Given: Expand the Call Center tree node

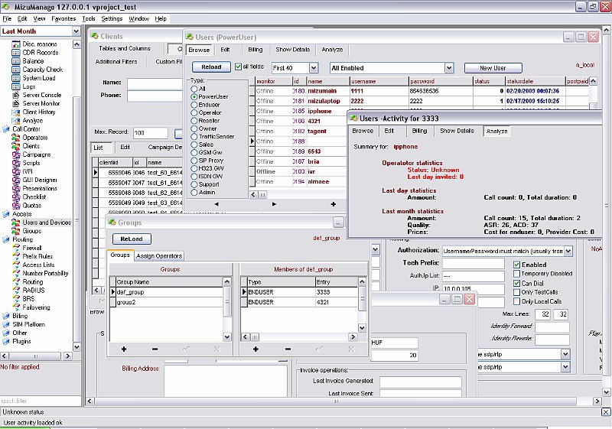Looking at the screenshot, I should pyautogui.click(x=5, y=129).
